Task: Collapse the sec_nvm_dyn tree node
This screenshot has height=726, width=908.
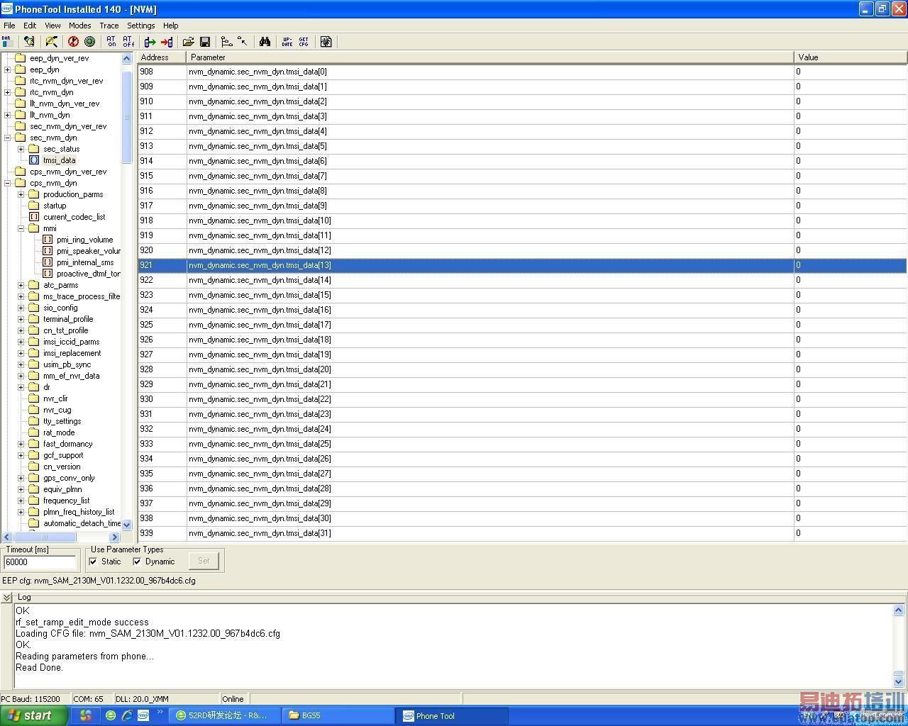Action: tap(7, 138)
